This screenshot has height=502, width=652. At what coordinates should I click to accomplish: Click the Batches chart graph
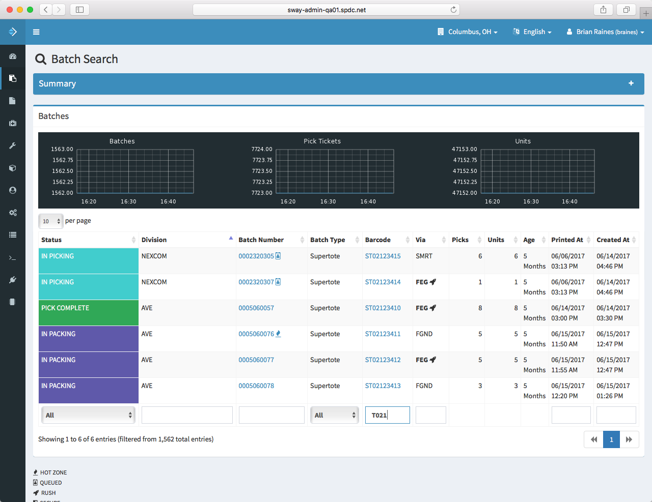pos(135,171)
